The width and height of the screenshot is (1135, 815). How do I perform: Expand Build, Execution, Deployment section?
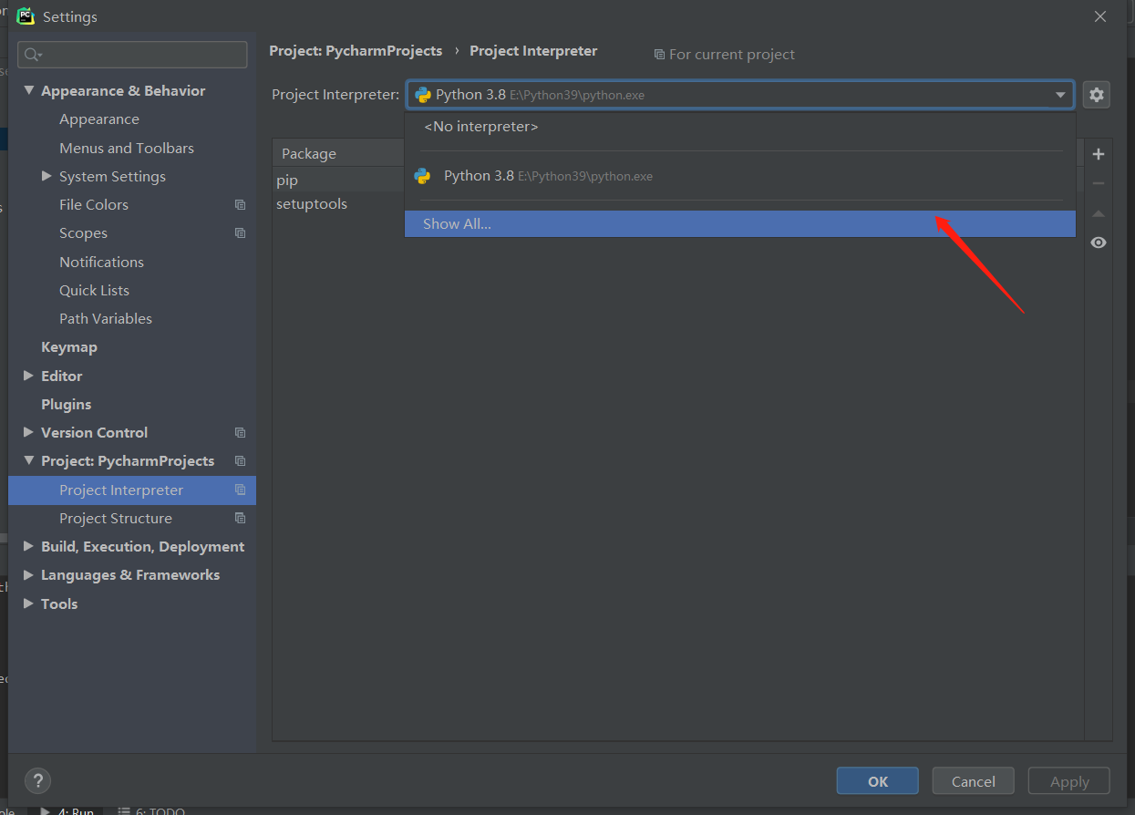[x=29, y=546]
